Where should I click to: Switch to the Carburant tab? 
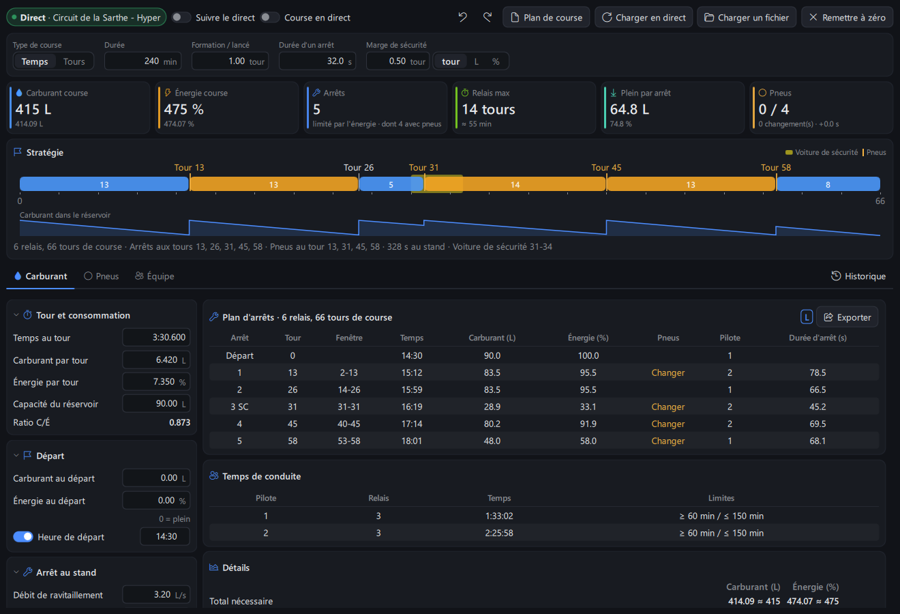(40, 276)
